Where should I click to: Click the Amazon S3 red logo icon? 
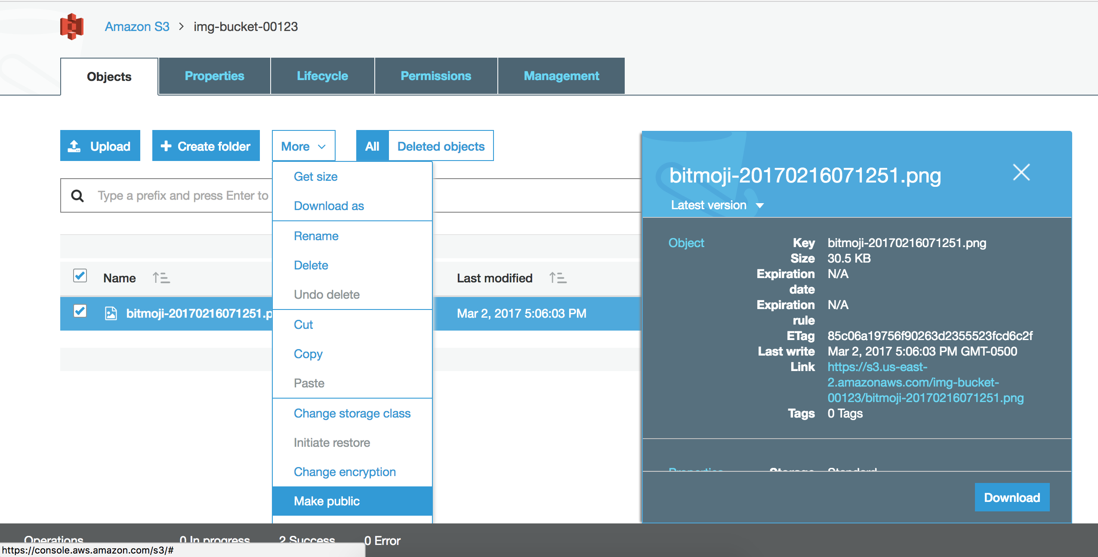72,27
